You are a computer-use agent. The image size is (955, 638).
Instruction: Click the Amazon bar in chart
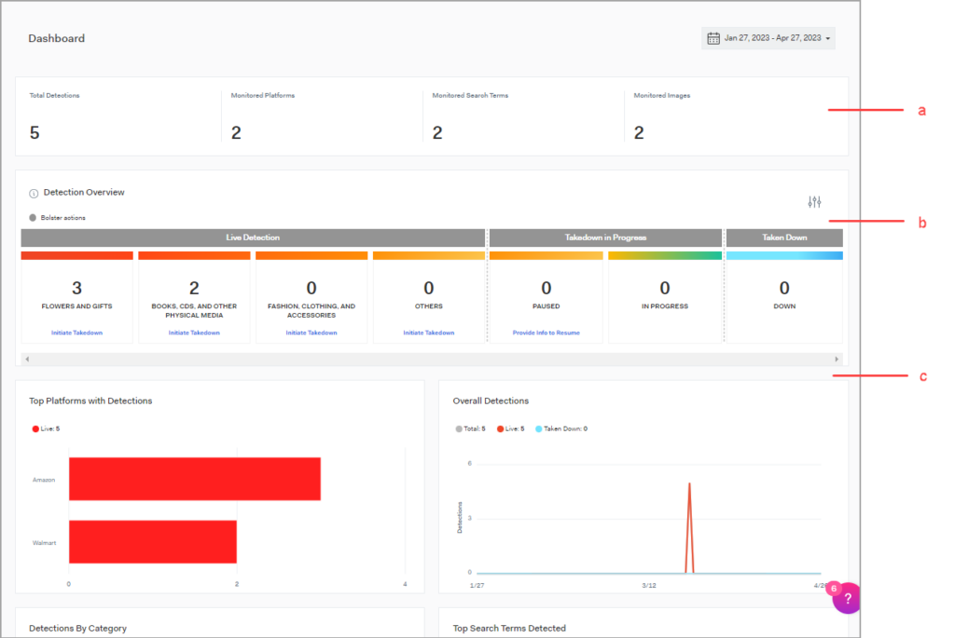[x=194, y=479]
